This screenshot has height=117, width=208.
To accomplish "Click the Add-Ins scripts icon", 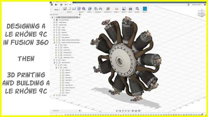I will point(137,9).
